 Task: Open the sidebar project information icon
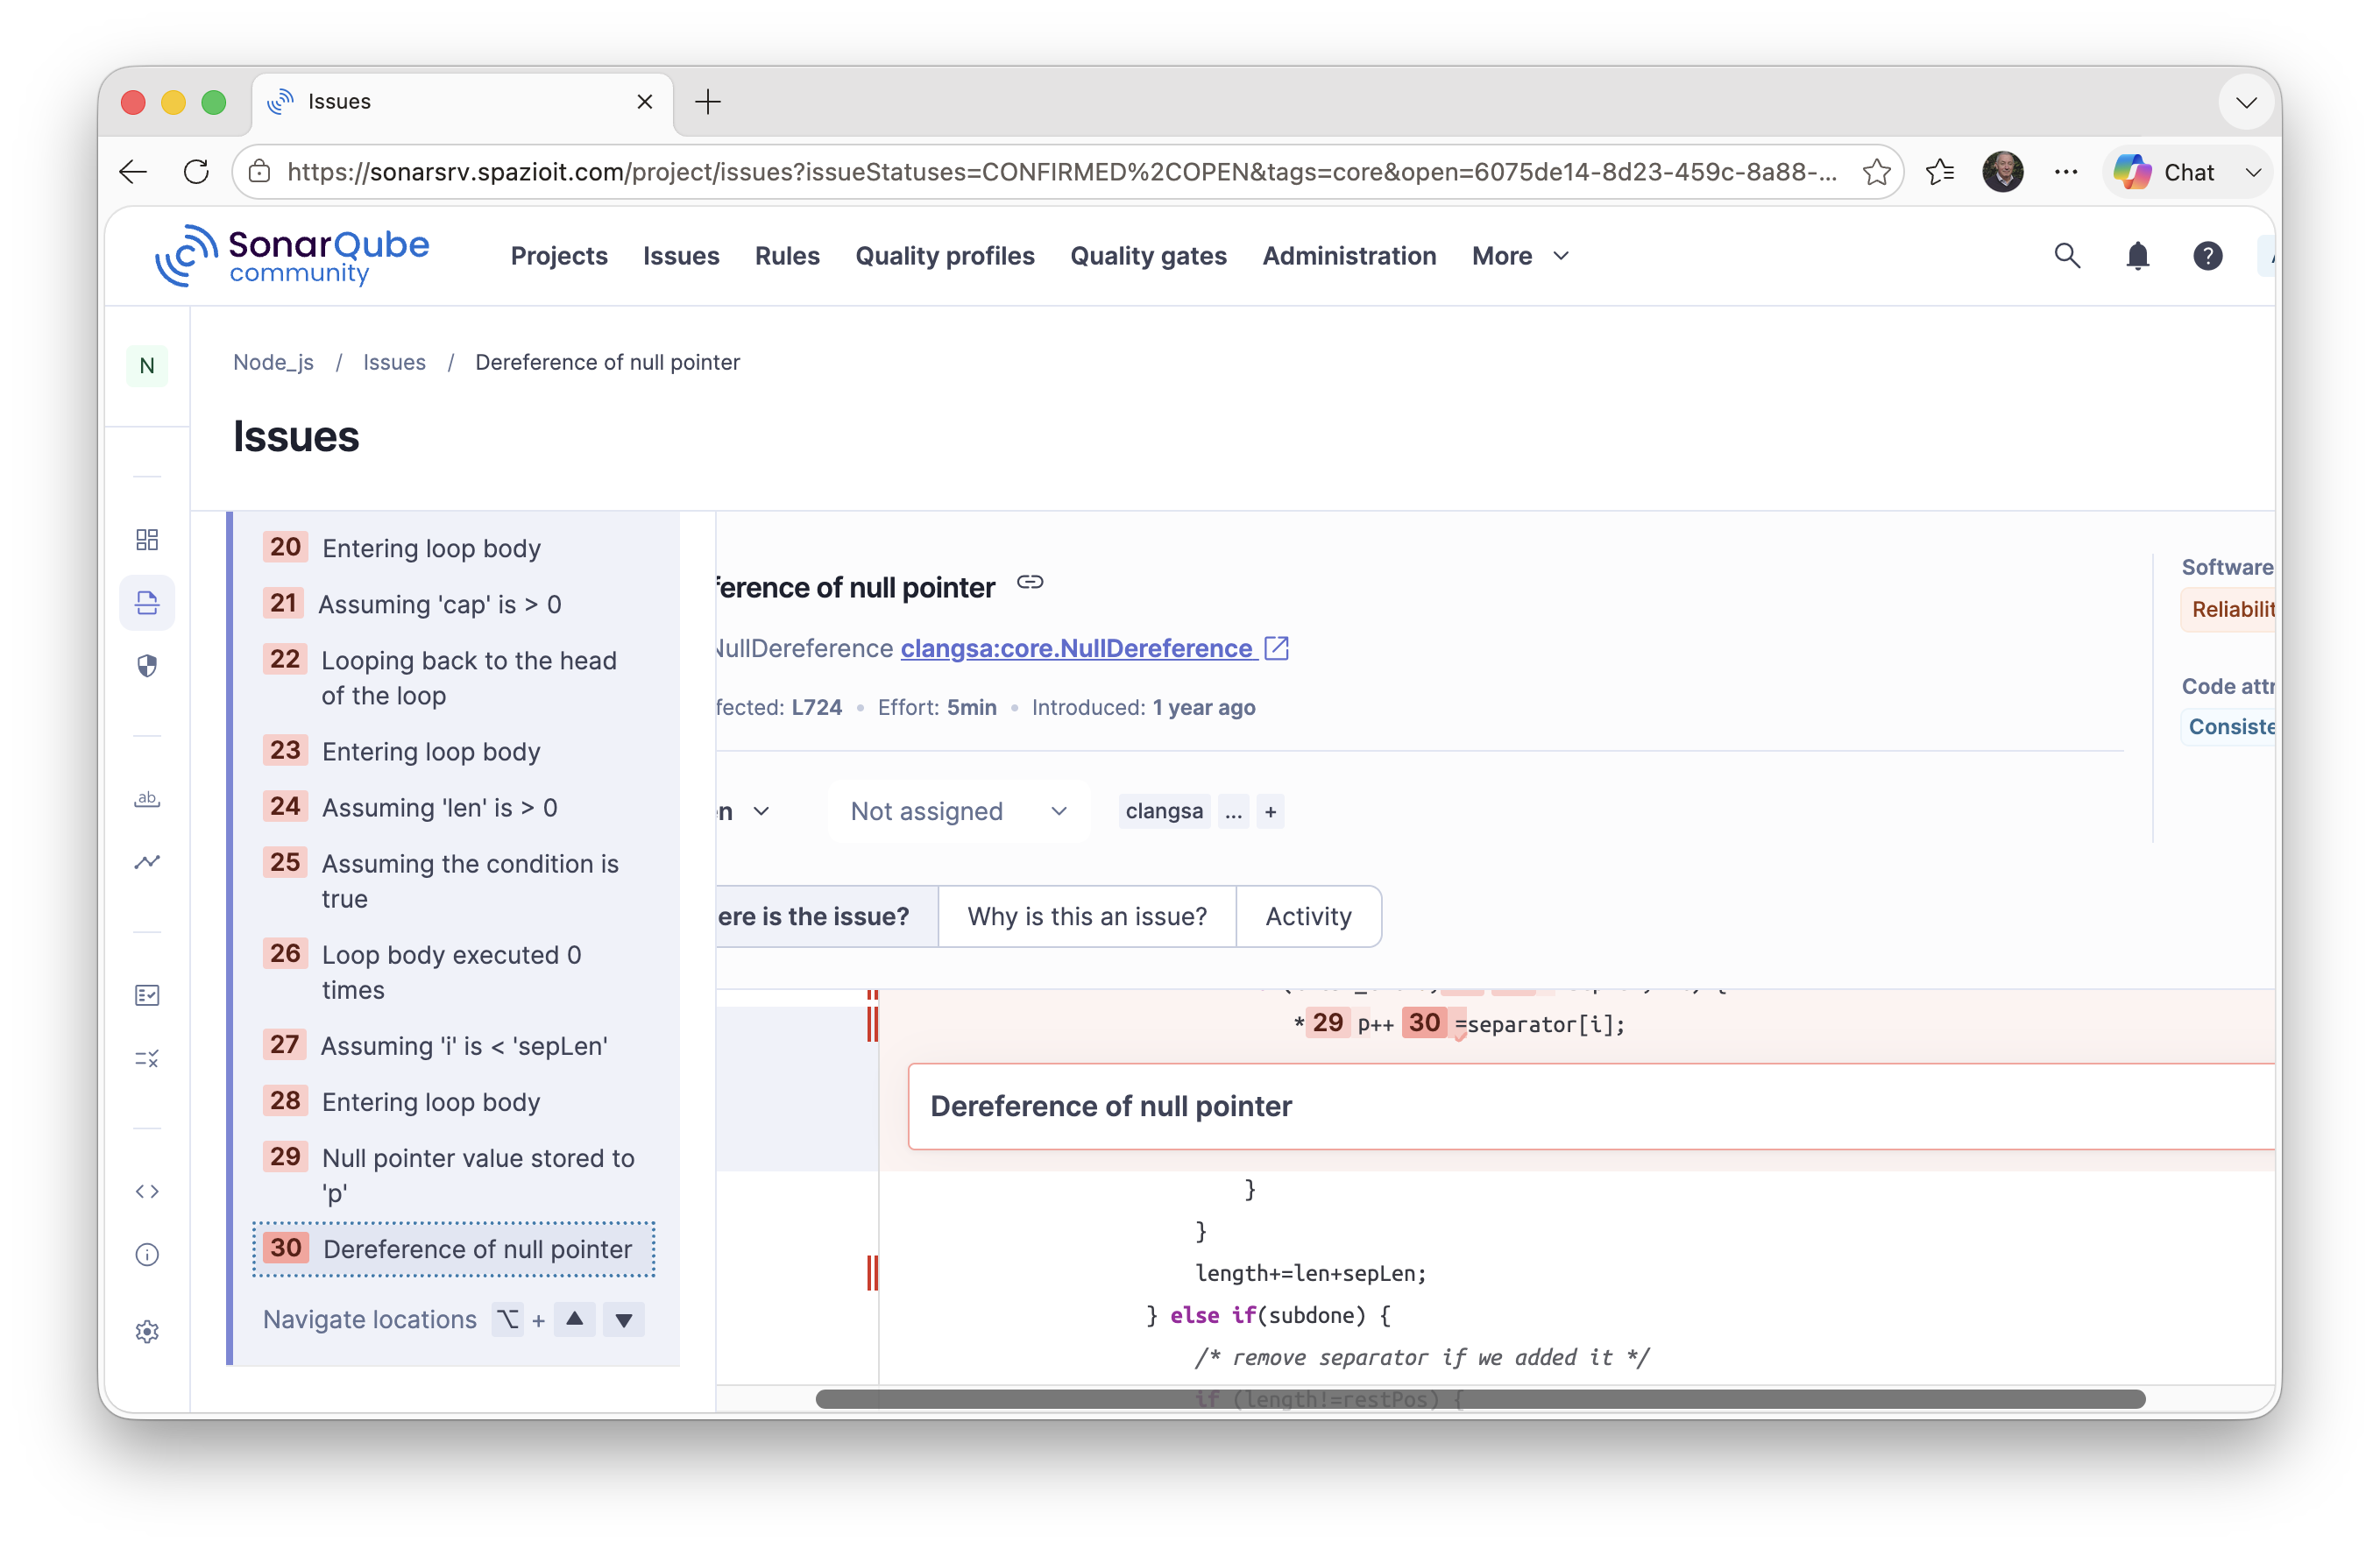(147, 1254)
